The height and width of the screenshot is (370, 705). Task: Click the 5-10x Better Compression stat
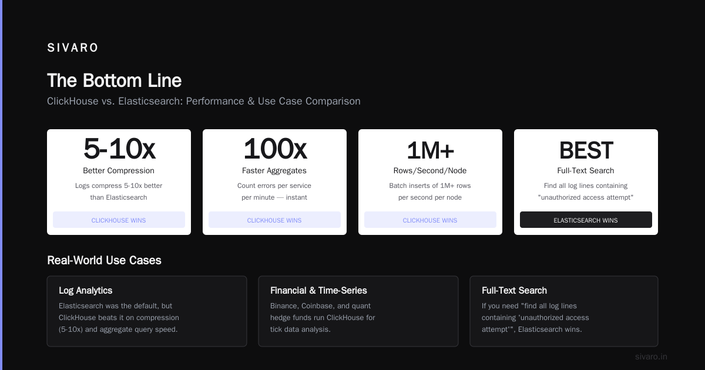point(119,149)
